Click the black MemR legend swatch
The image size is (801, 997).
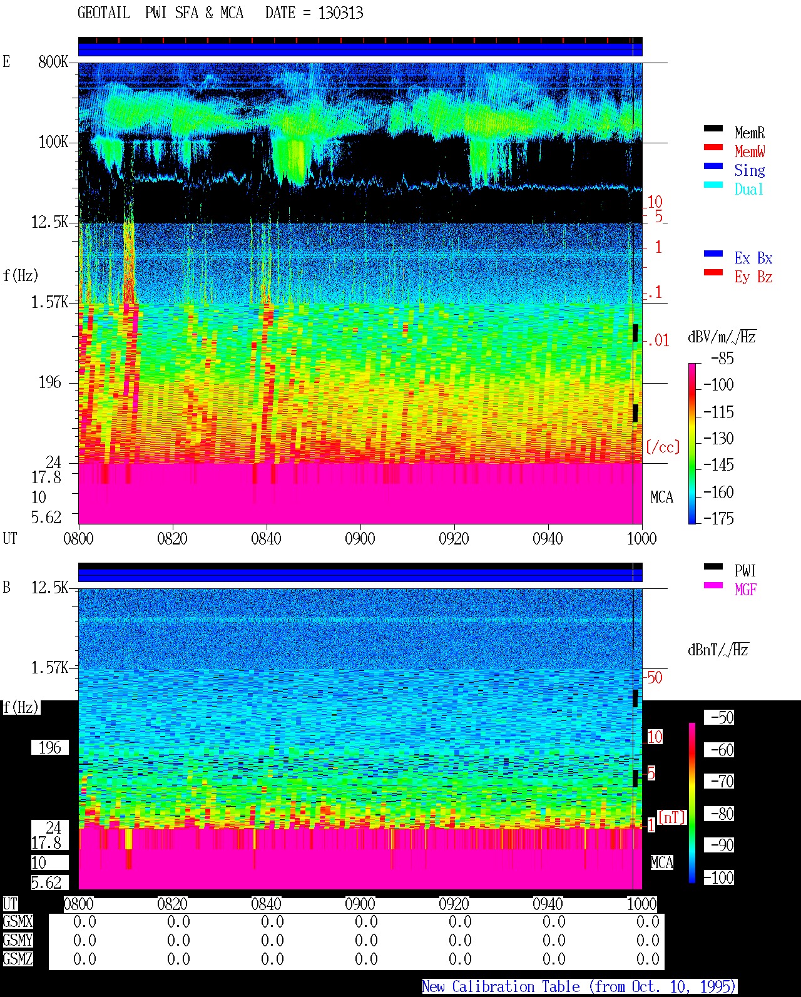[713, 128]
